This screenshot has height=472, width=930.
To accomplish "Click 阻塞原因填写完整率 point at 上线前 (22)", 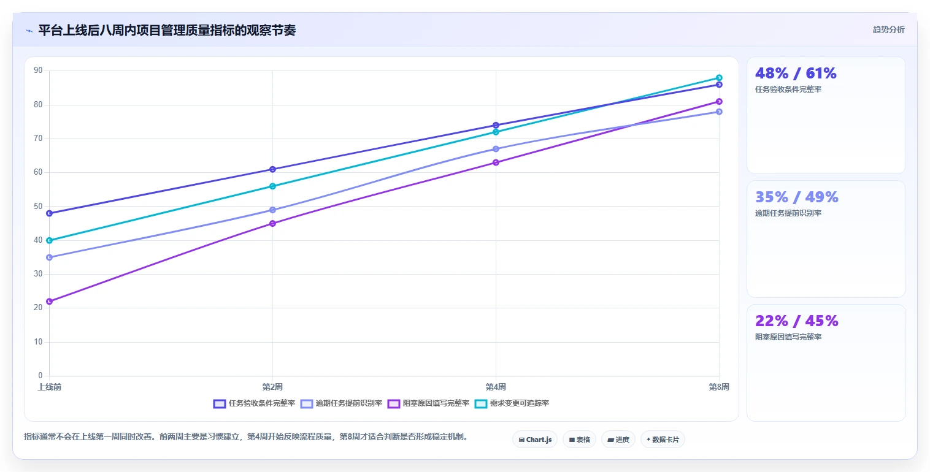I will coord(49,302).
